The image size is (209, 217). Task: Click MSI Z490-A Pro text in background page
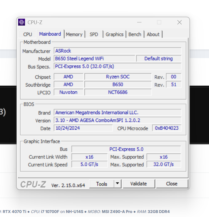(x=117, y=212)
